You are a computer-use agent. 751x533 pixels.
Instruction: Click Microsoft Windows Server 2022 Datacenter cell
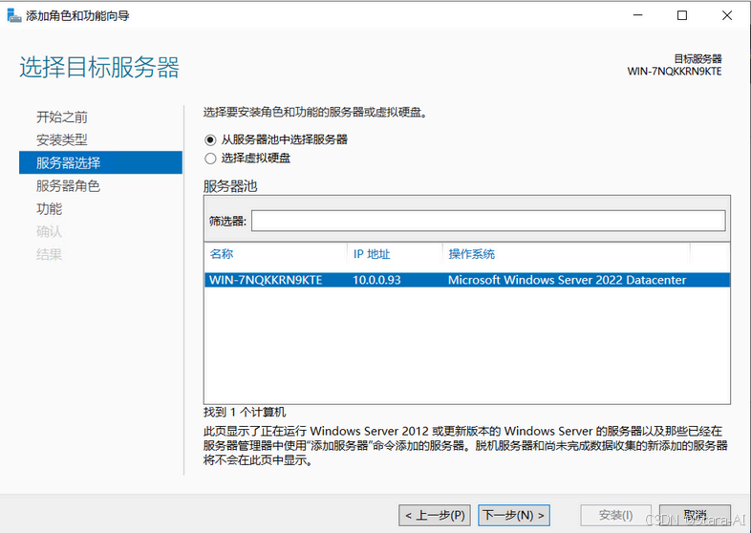tap(568, 280)
